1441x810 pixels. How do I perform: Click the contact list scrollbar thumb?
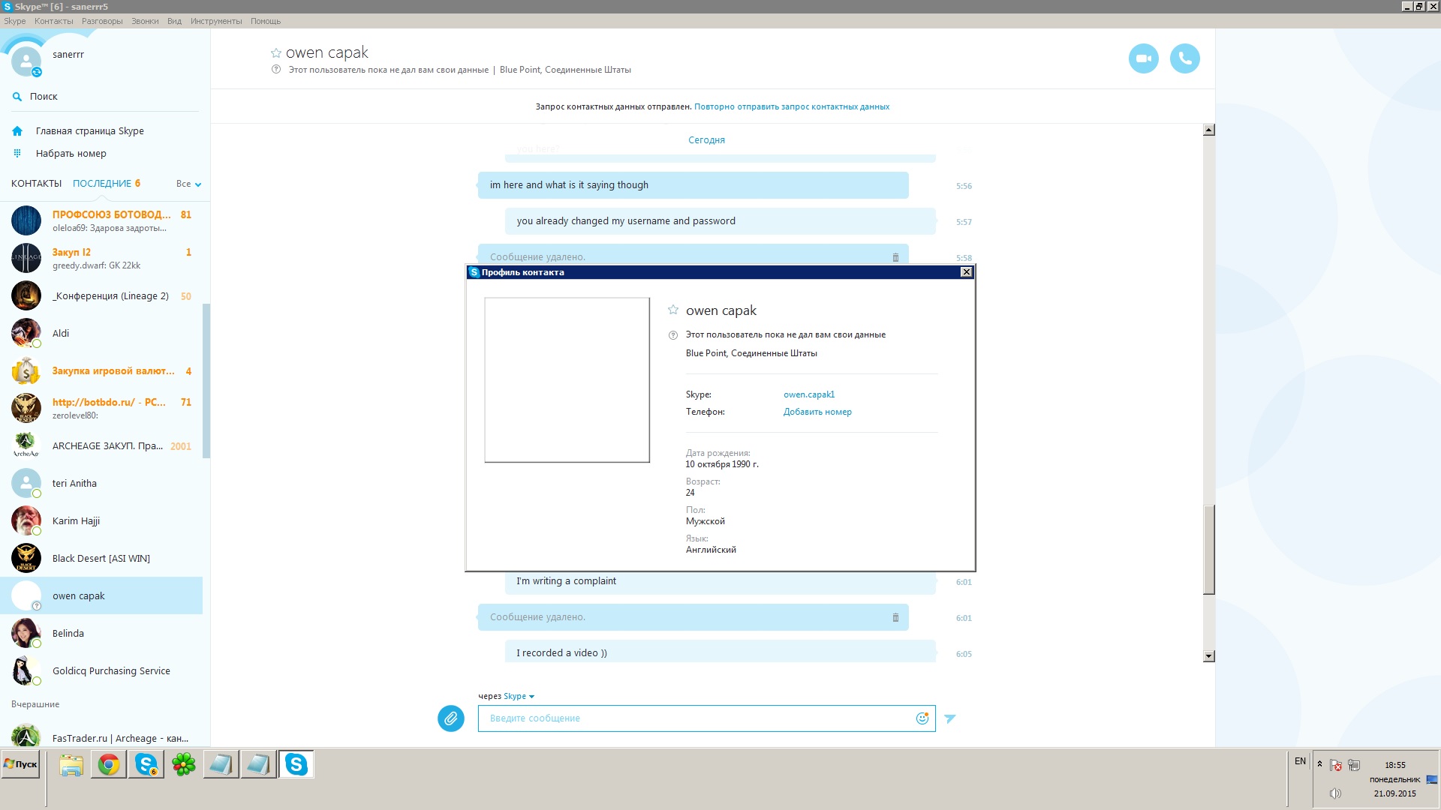[206, 380]
